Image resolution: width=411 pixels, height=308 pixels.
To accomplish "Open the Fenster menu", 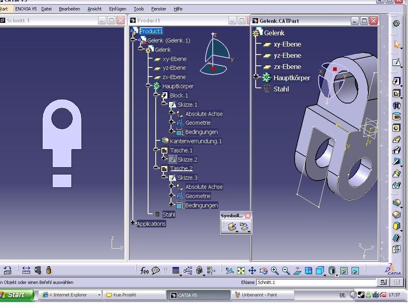I will (x=159, y=9).
